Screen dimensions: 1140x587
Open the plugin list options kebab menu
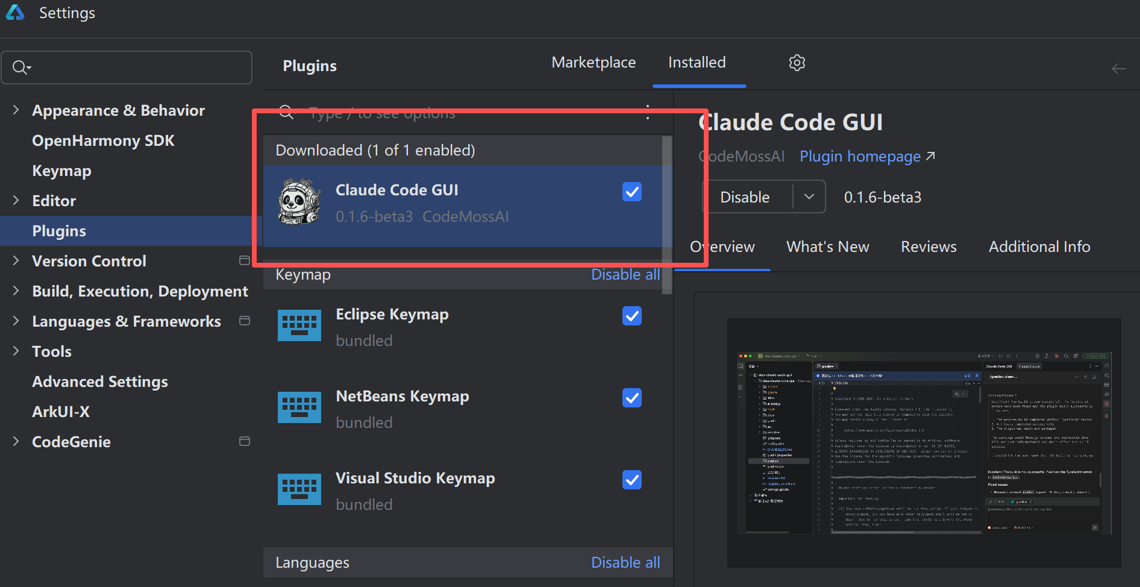648,112
